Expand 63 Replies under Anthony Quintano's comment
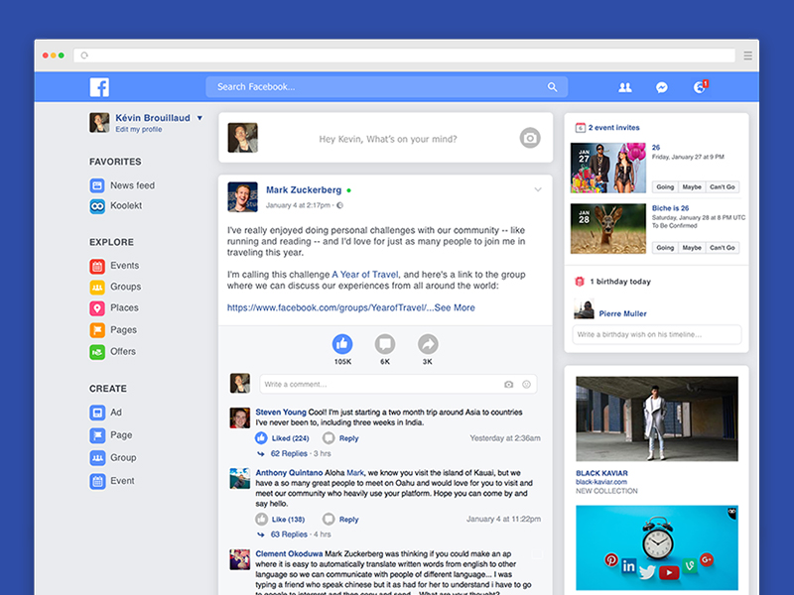This screenshot has width=794, height=595. pos(289,535)
